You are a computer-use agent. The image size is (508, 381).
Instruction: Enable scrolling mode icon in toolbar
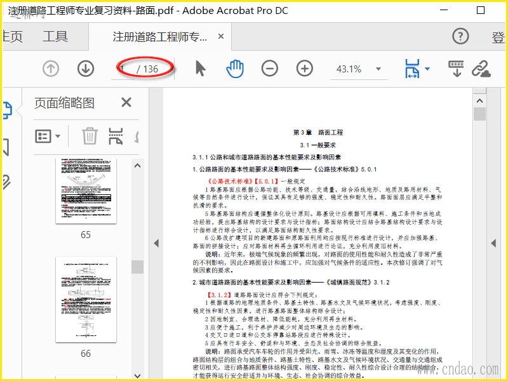pyautogui.click(x=456, y=69)
